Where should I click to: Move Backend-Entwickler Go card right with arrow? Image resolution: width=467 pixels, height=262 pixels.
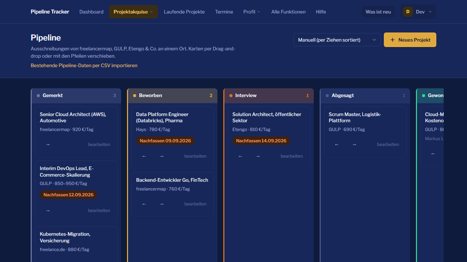(x=162, y=204)
